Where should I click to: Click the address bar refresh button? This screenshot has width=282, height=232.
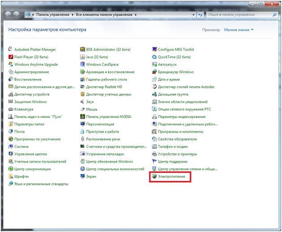coord(200,15)
